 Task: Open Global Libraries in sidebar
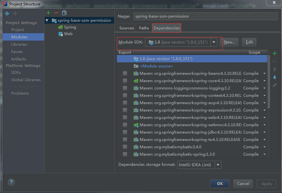pyautogui.click(x=26, y=80)
